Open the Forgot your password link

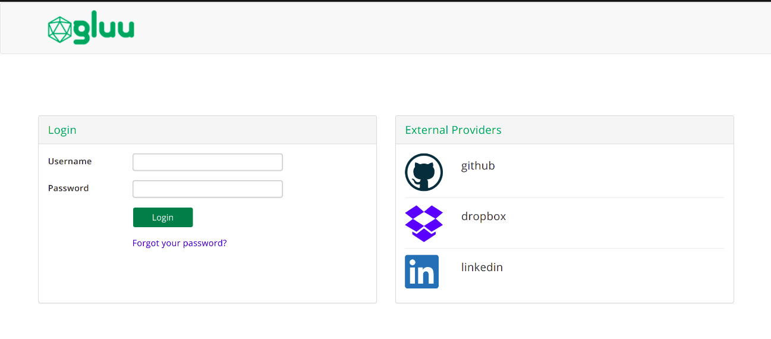(x=180, y=243)
